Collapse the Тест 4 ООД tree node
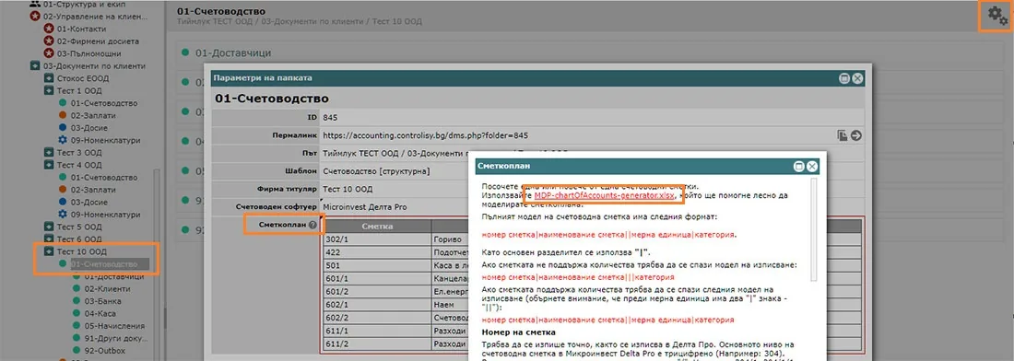This screenshot has height=361, width=1014. pyautogui.click(x=49, y=166)
